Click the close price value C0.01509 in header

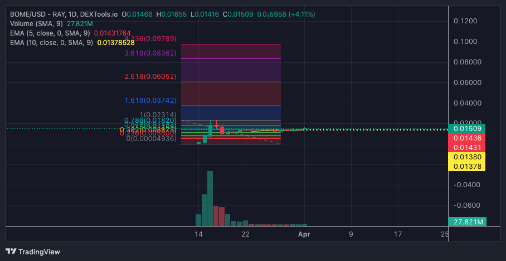[238, 14]
